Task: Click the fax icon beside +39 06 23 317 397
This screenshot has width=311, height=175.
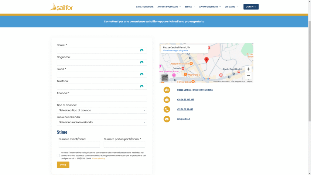Action: click(x=167, y=100)
